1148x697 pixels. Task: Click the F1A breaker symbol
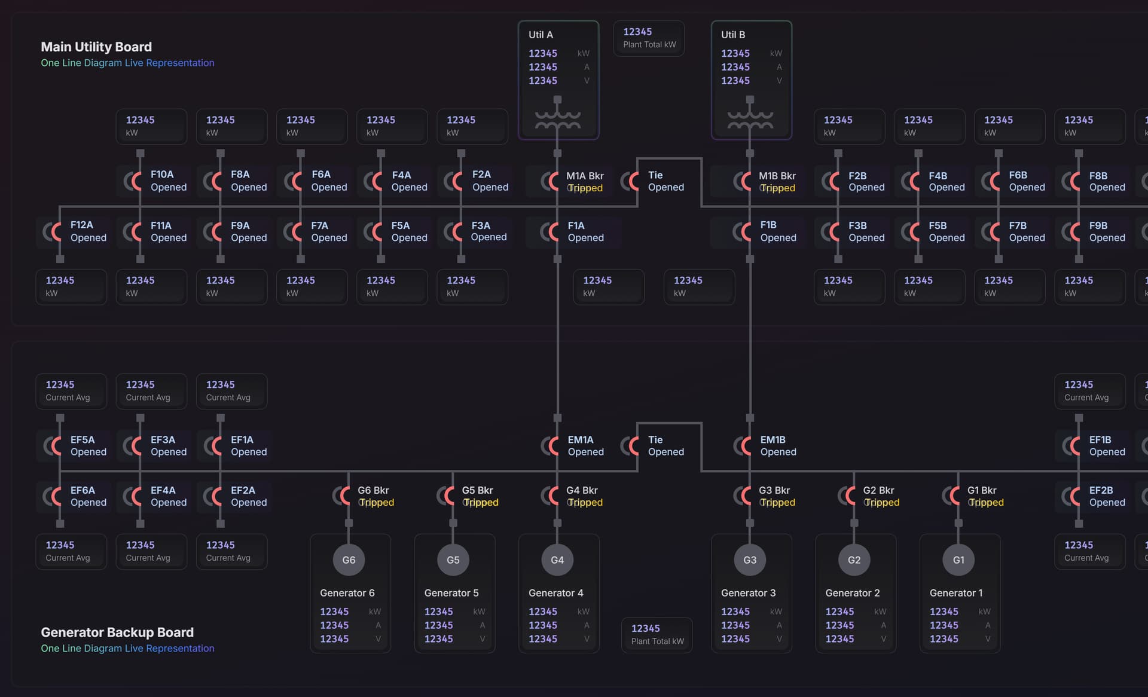tap(549, 232)
